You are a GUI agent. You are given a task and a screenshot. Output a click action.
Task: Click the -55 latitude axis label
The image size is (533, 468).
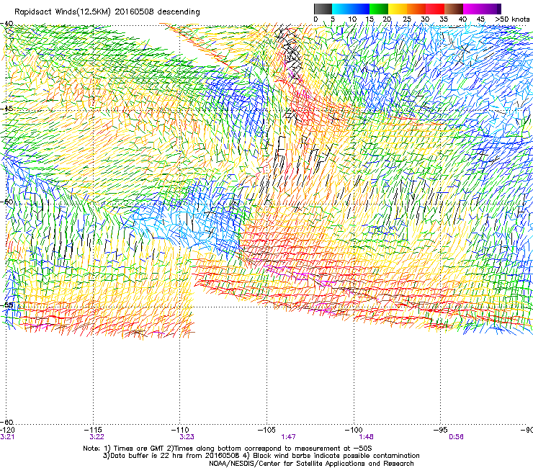pyautogui.click(x=6, y=305)
